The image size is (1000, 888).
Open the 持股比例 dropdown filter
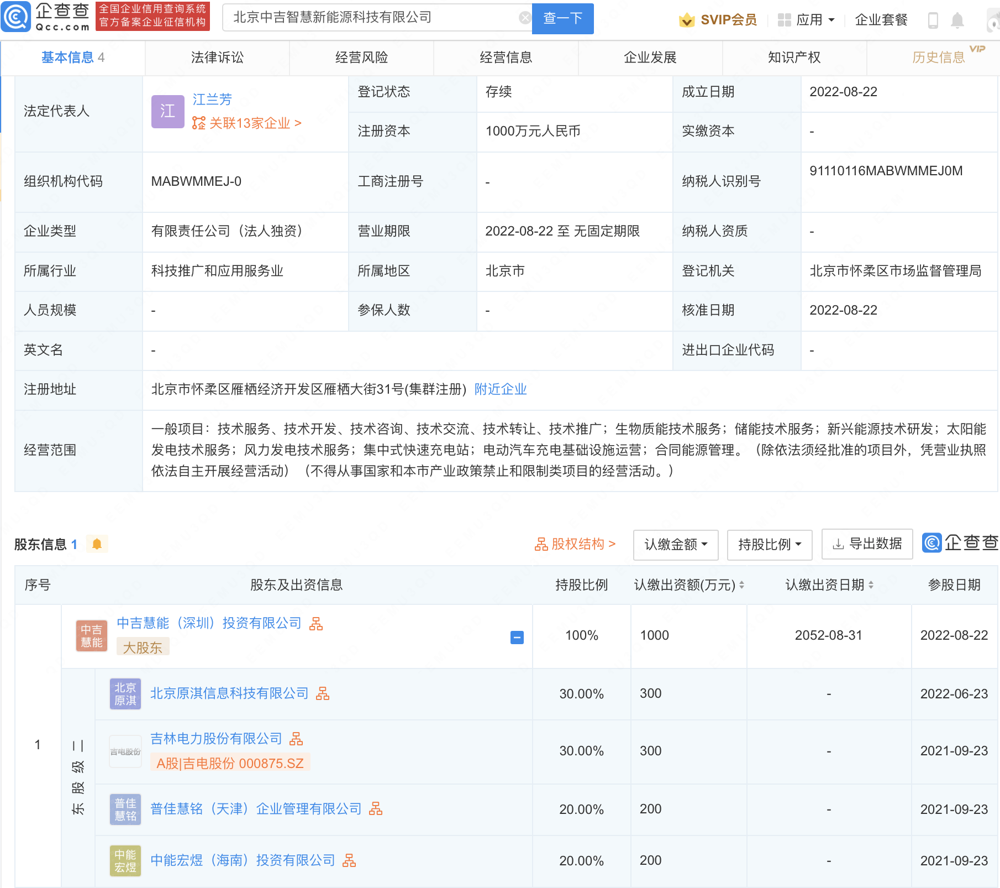[770, 545]
